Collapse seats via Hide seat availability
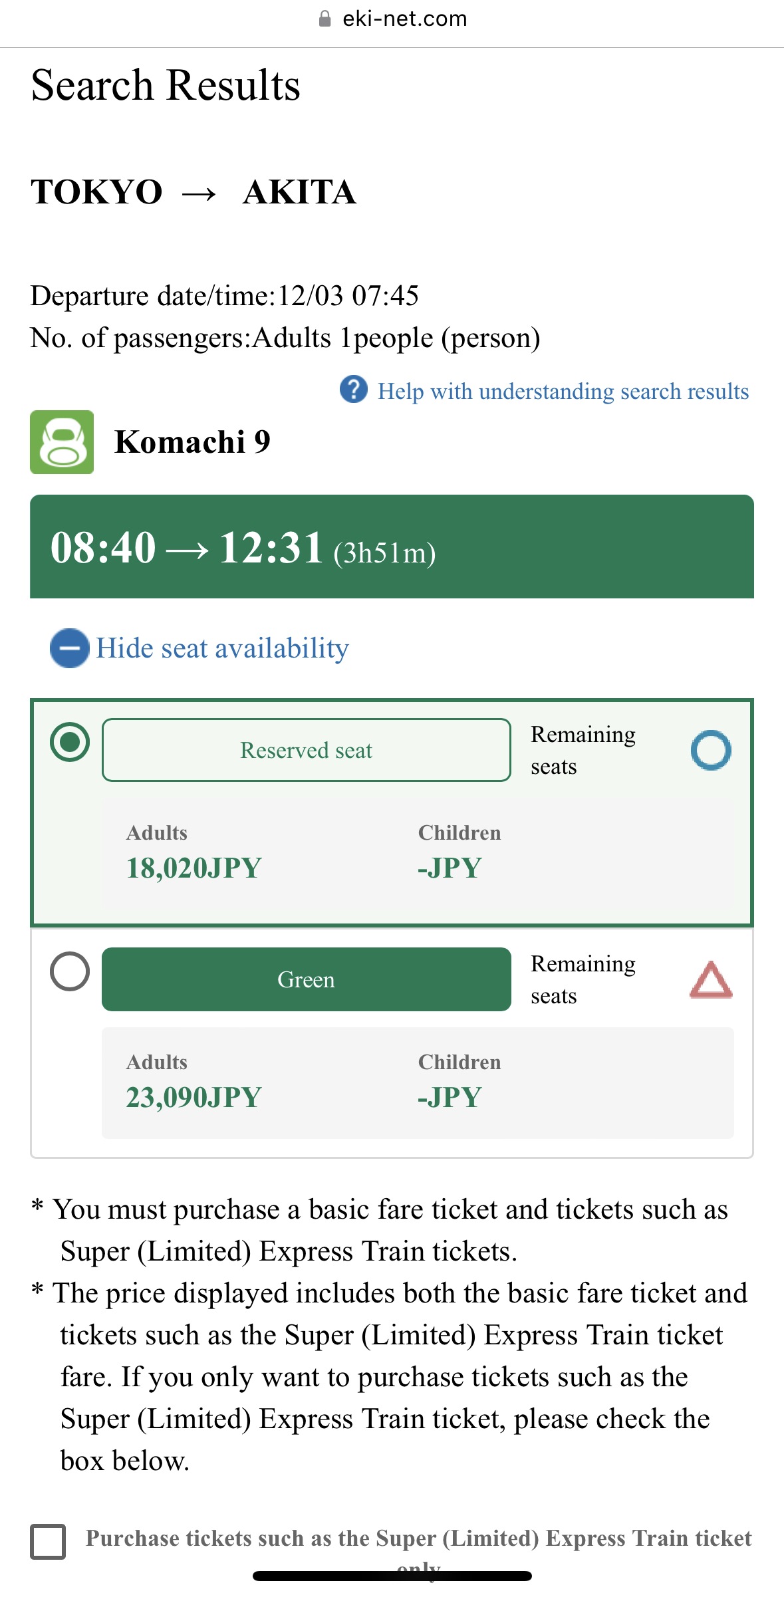The width and height of the screenshot is (784, 1597). (222, 648)
